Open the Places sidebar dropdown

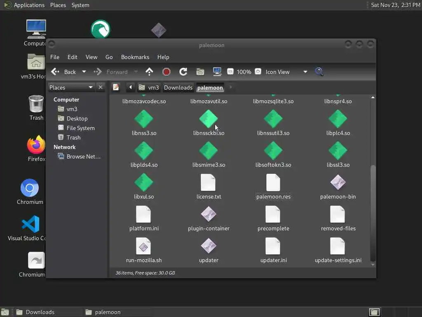pyautogui.click(x=71, y=88)
